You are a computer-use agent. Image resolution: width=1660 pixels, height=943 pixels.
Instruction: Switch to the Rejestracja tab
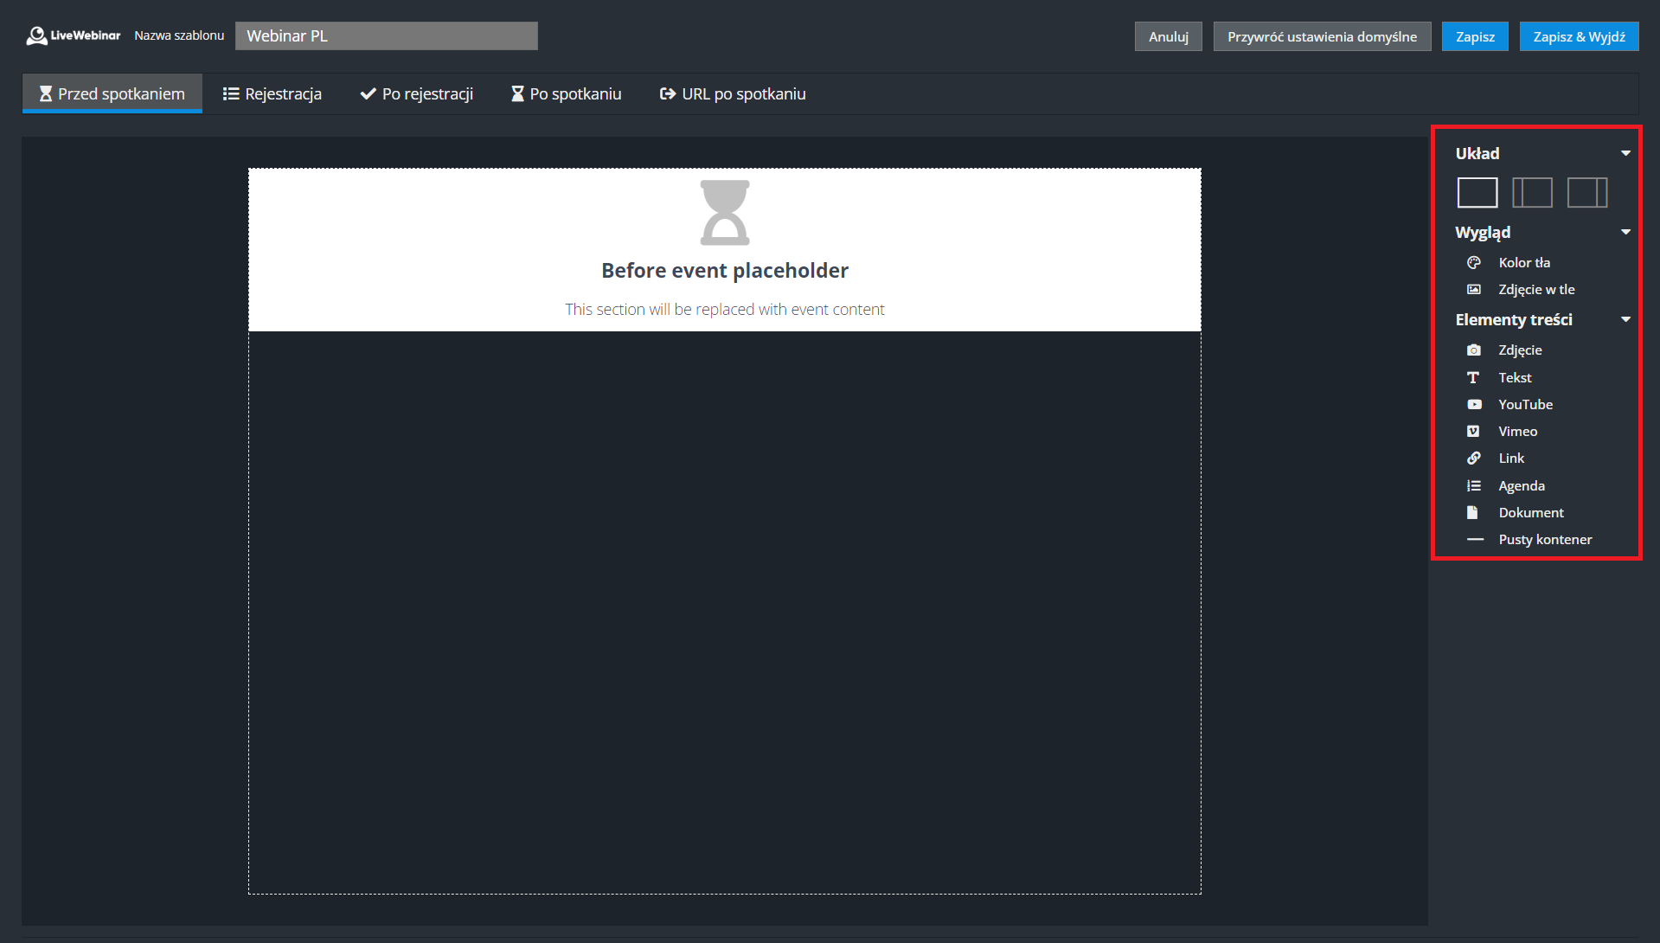(x=272, y=94)
